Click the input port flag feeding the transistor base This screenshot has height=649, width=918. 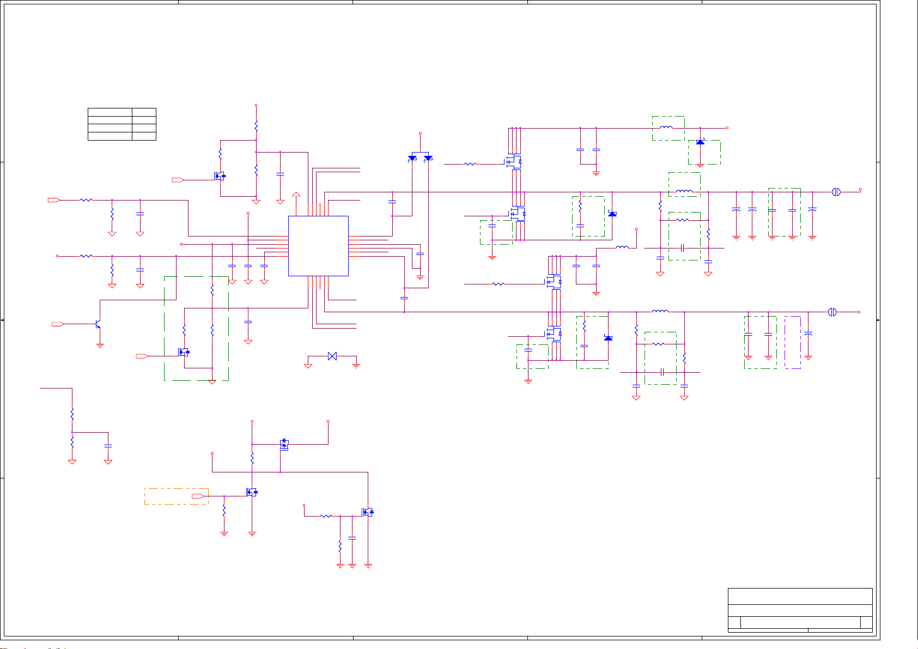click(x=58, y=324)
